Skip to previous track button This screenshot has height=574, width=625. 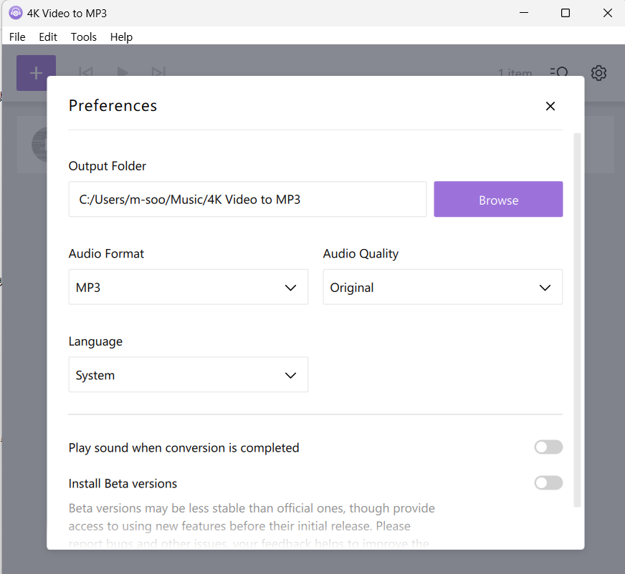[x=86, y=72]
